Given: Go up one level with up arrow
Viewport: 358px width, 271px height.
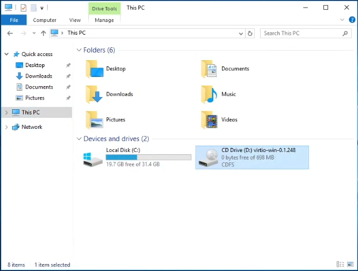Looking at the screenshot, I should coord(43,34).
